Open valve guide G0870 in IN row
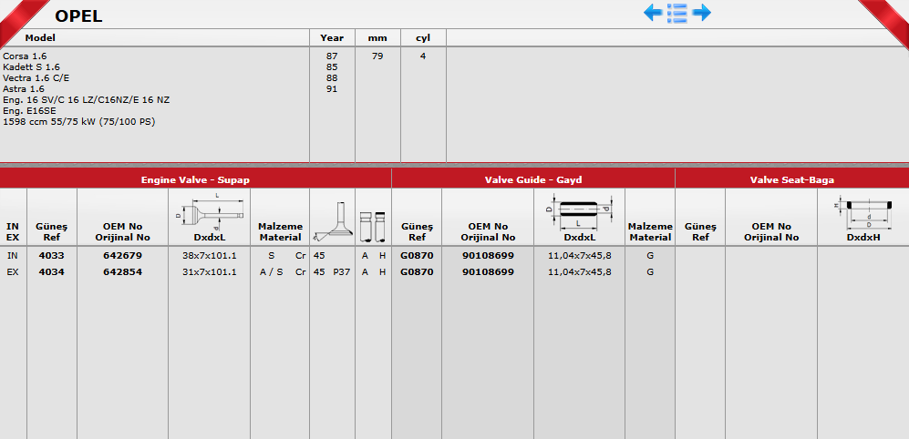Viewport: 909px width, 439px height. (416, 256)
